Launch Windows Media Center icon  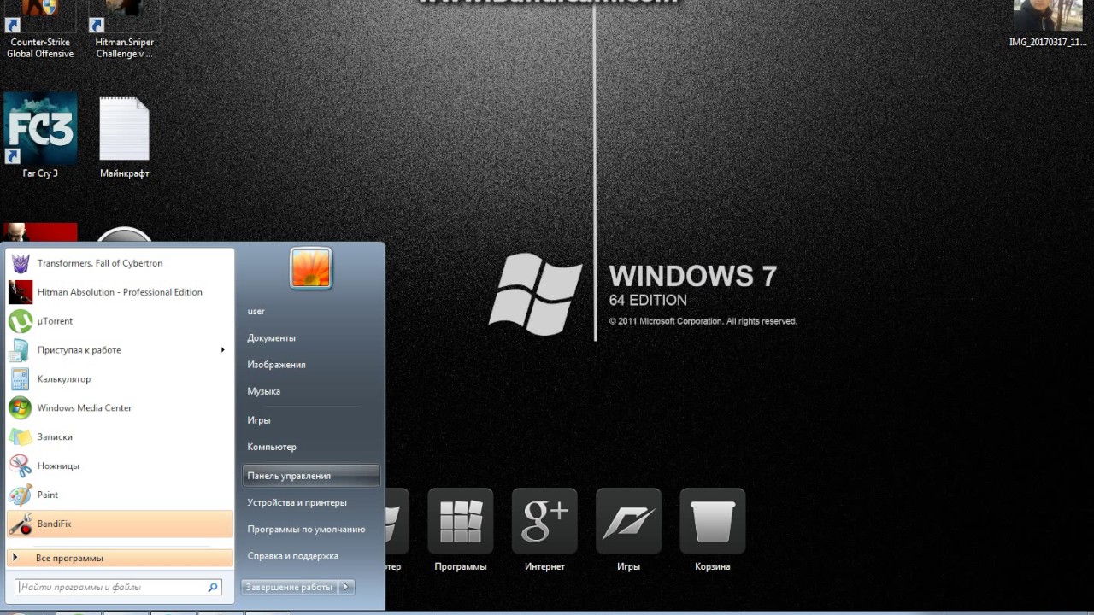click(x=21, y=408)
